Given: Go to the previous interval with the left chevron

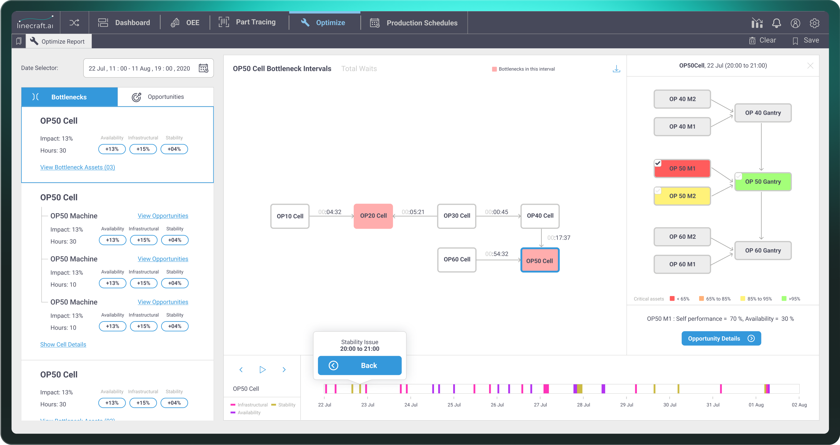Looking at the screenshot, I should [x=241, y=370].
